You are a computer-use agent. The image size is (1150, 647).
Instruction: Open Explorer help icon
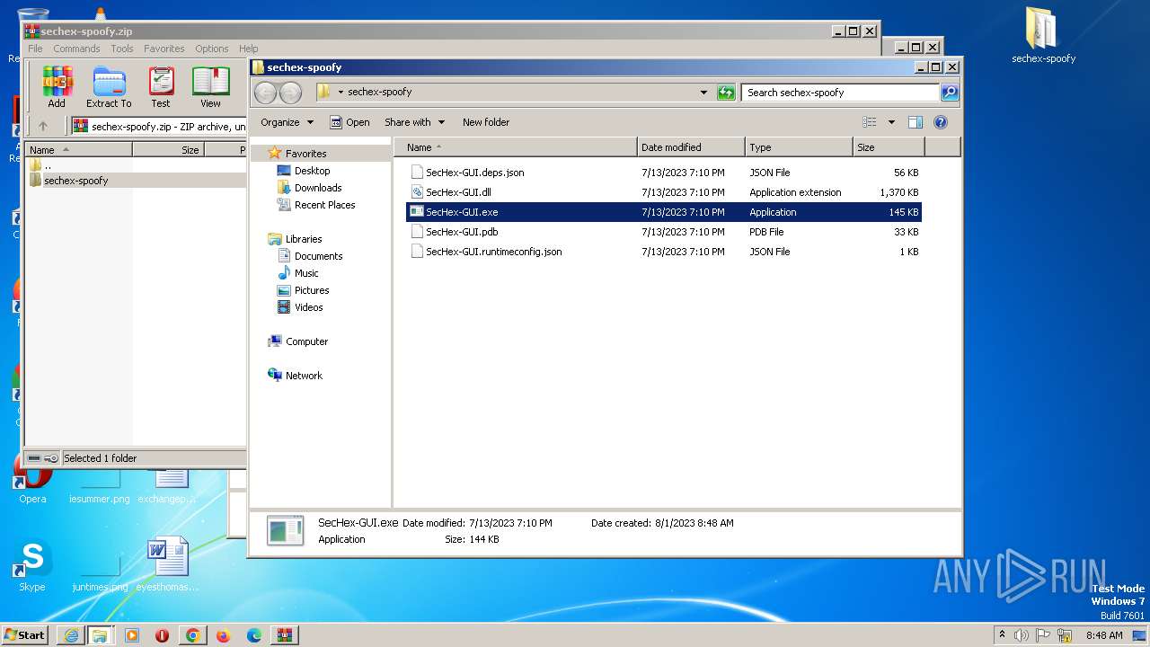pos(941,122)
